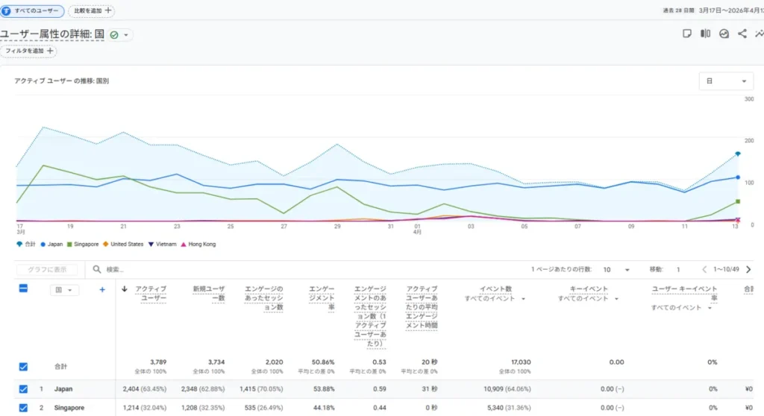Toggle the select-all rows checkbox in header
Image resolution: width=764 pixels, height=416 pixels.
click(23, 289)
